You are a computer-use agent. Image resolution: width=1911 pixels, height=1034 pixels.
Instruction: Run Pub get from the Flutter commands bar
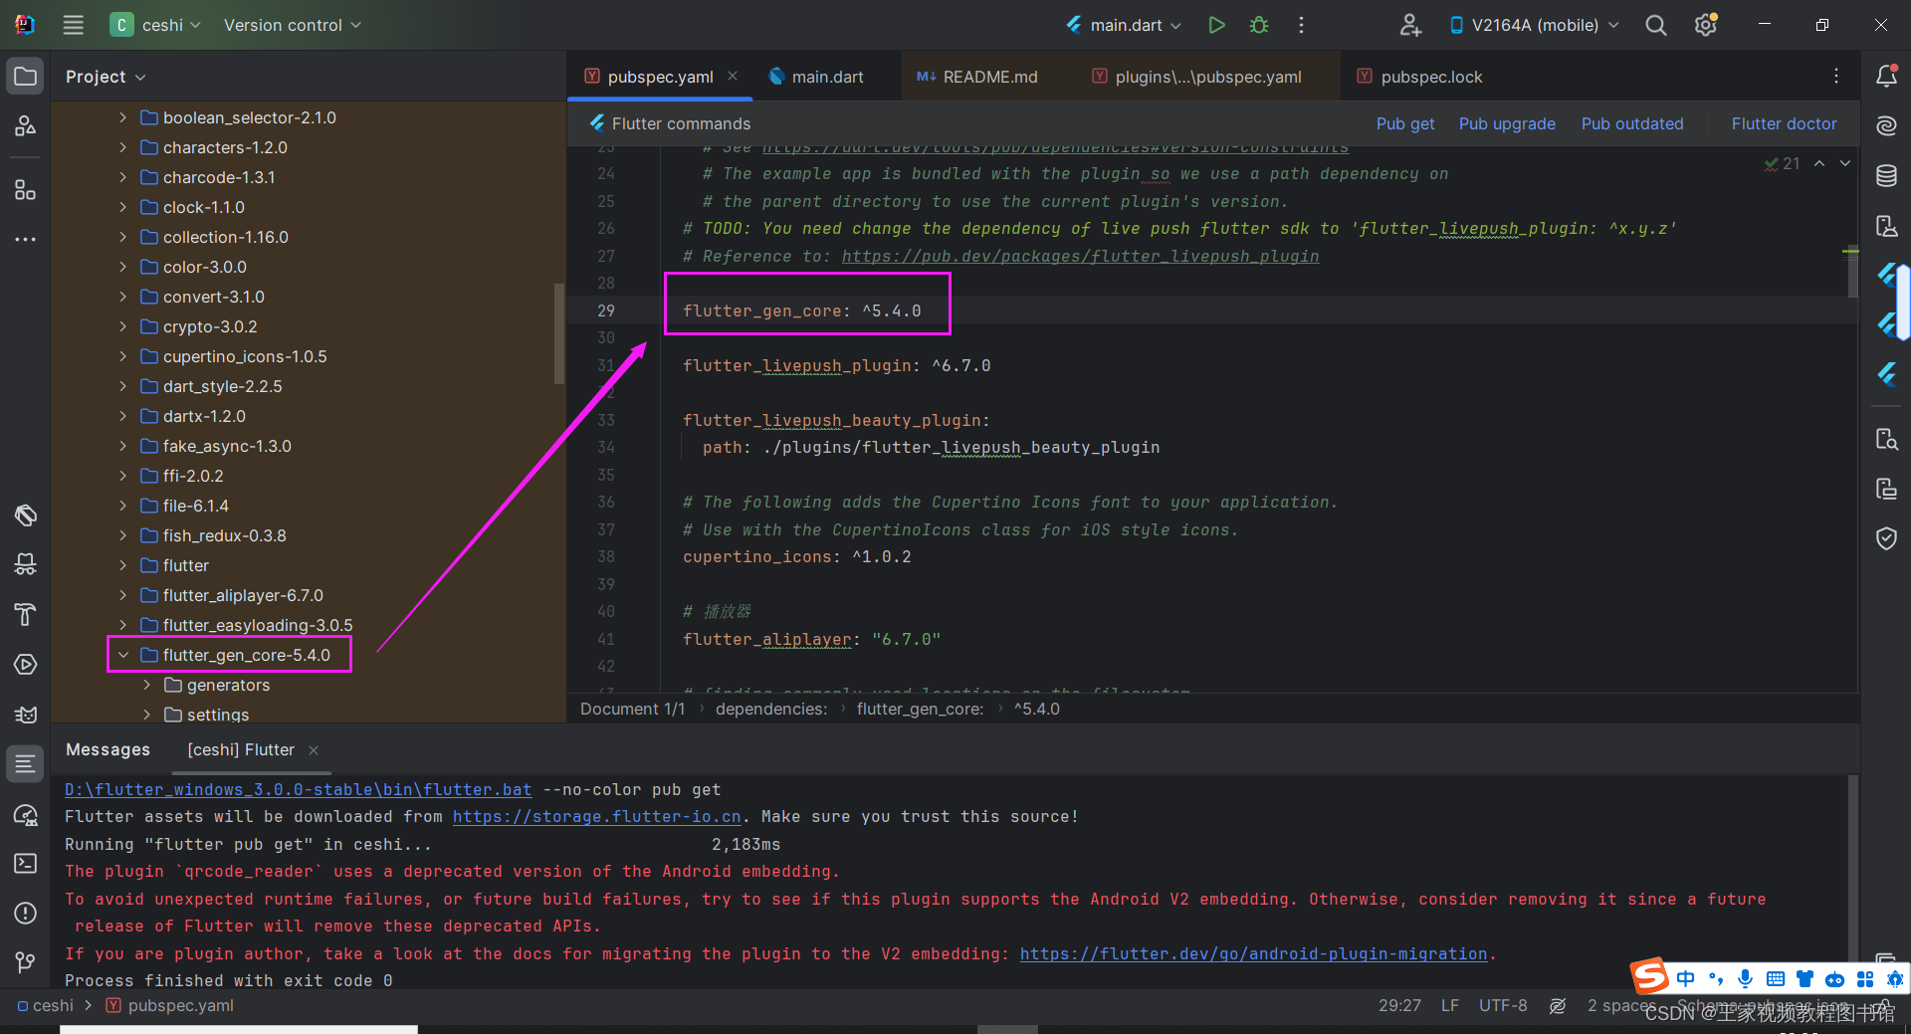point(1404,123)
